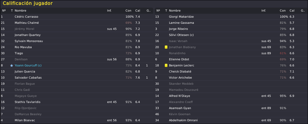Open Sylvain Monsoreau's entry
The width and height of the screenshot is (308, 124).
(x=29, y=41)
